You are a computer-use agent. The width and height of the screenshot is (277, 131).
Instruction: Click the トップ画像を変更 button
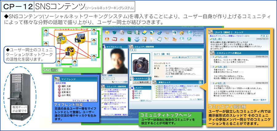pyautogui.click(x=142, y=82)
